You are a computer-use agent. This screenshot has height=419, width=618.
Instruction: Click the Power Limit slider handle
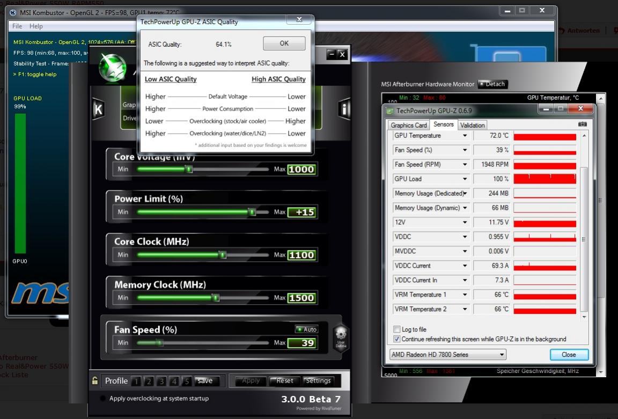coord(252,212)
